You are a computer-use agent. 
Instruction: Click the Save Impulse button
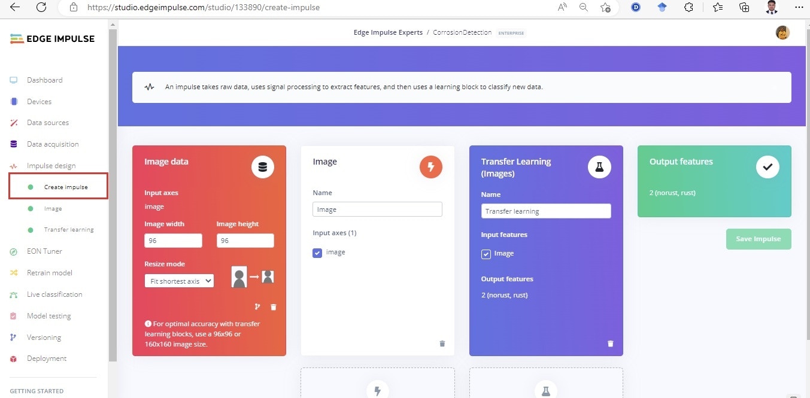click(759, 239)
